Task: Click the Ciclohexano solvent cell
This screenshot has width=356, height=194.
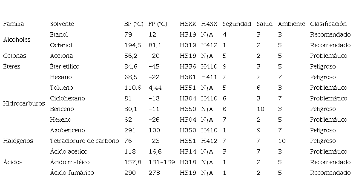Action: [67, 98]
